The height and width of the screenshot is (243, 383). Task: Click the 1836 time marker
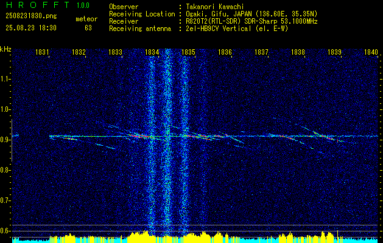click(x=225, y=52)
